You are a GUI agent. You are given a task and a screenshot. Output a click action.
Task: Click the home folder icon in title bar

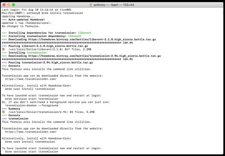click(91, 5)
